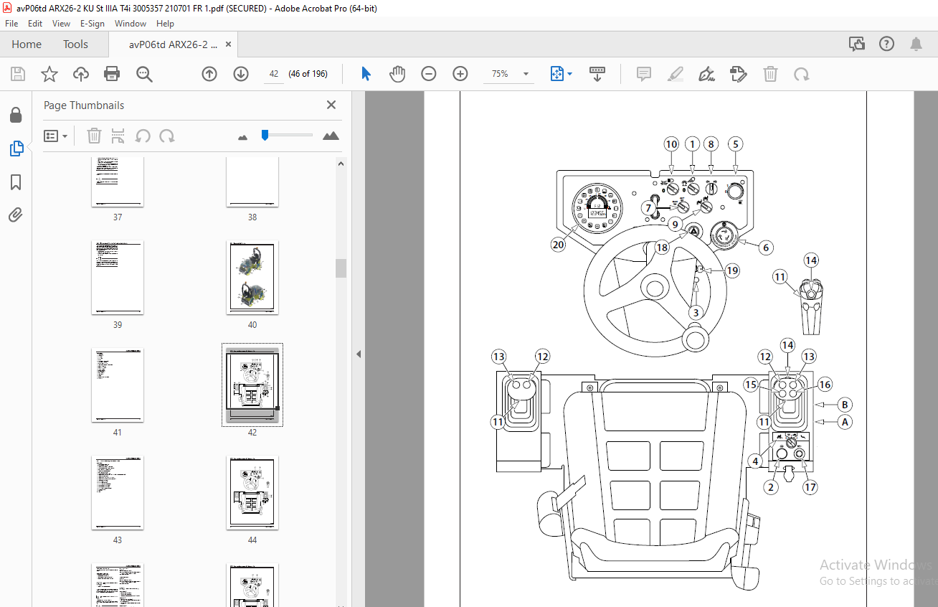Open Page Thumbnails panel icon in the sidebar
The image size is (938, 607).
(x=16, y=149)
